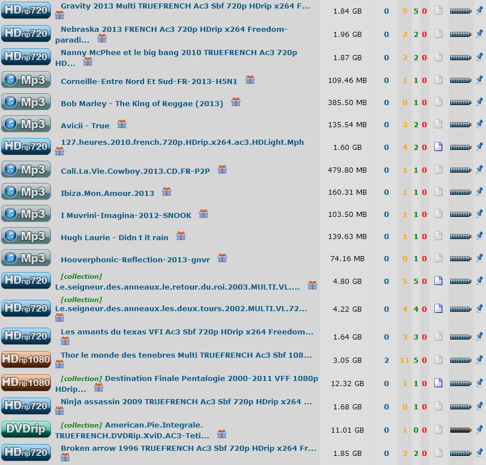The width and height of the screenshot is (486, 465).
Task: Open Le.seigneur.des.anneaux.les.deux.tours link
Action: 181,308
